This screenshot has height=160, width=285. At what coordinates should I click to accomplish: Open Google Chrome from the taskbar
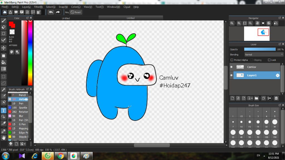coord(60,156)
